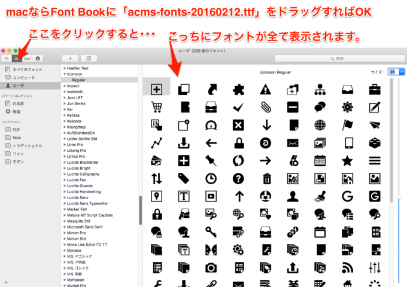Select the paperclip glyph
The height and width of the screenshot is (287, 407).
click(265, 107)
